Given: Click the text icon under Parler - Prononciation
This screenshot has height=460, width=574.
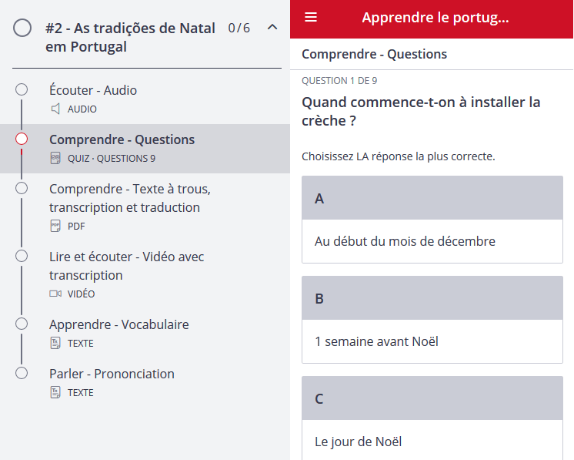Looking at the screenshot, I should (x=55, y=392).
